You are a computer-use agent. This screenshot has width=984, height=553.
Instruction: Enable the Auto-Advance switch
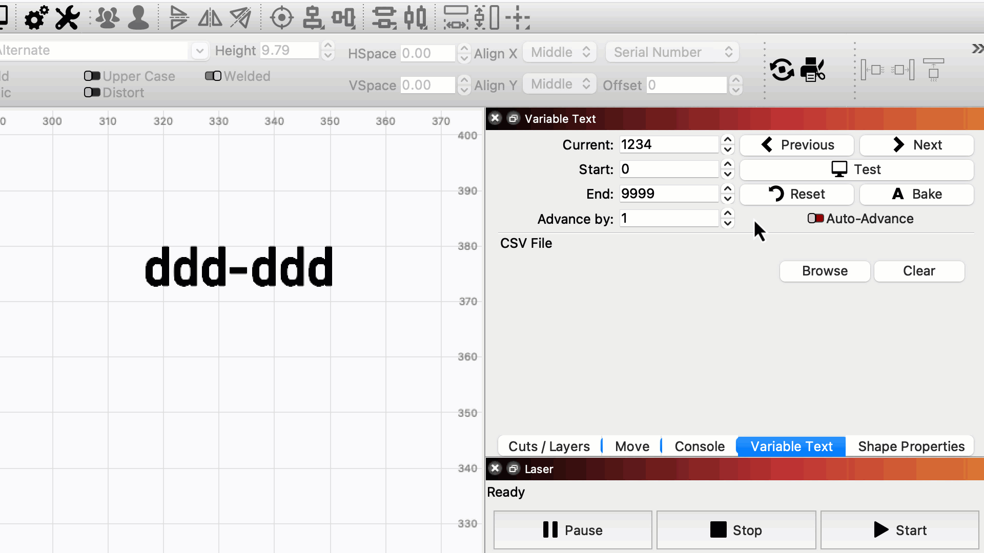pyautogui.click(x=815, y=219)
